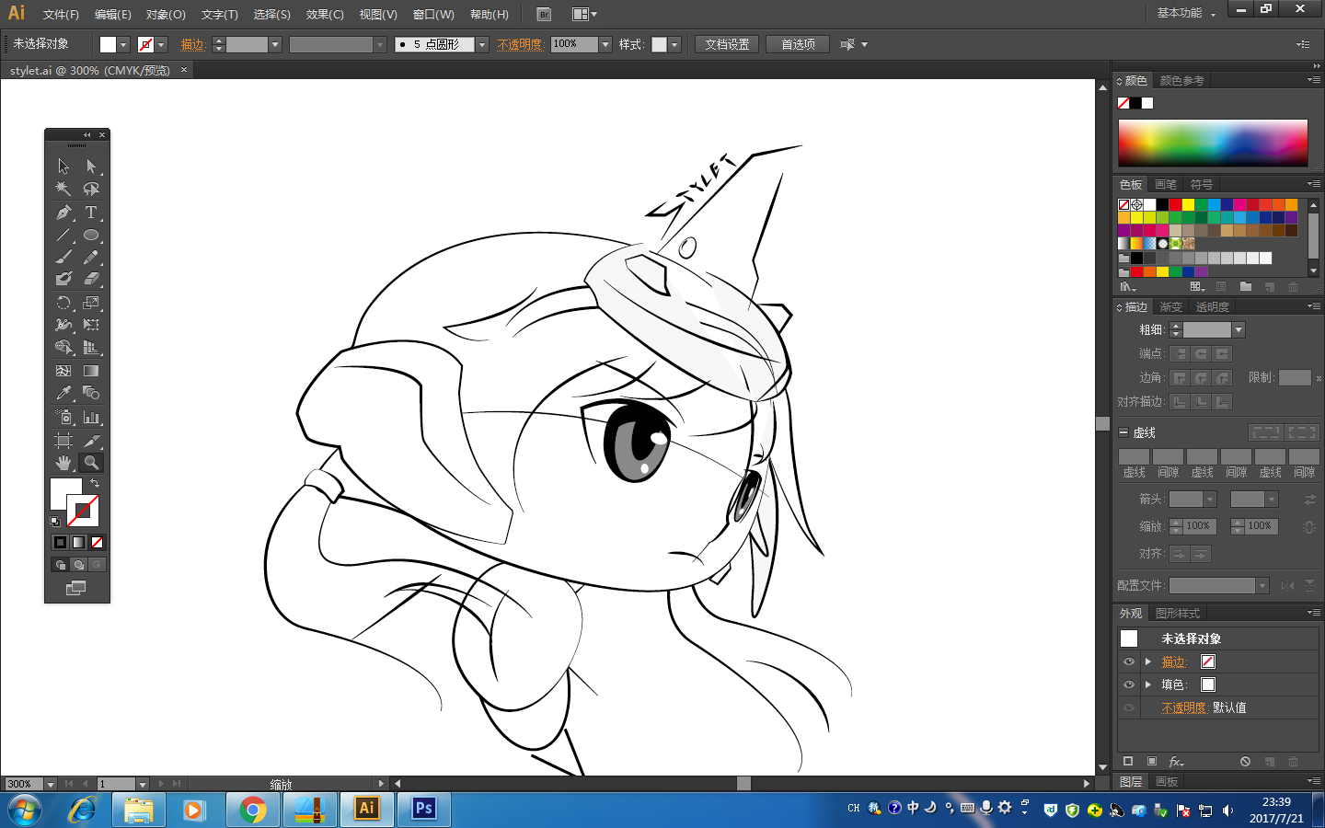Toggle butt cap option beside 端点

1180,354
